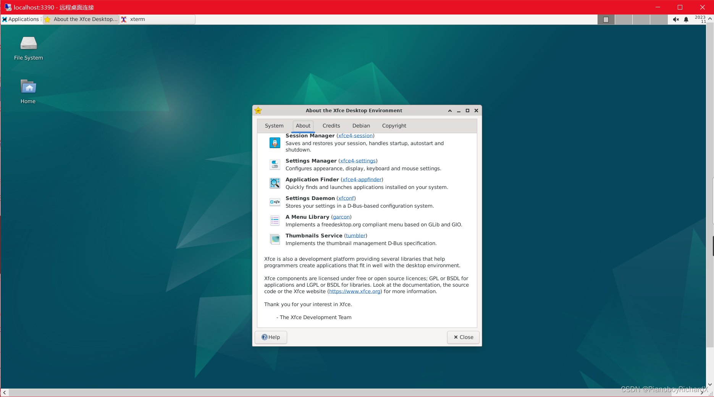
Task: Open the tumbler link
Action: click(356, 236)
